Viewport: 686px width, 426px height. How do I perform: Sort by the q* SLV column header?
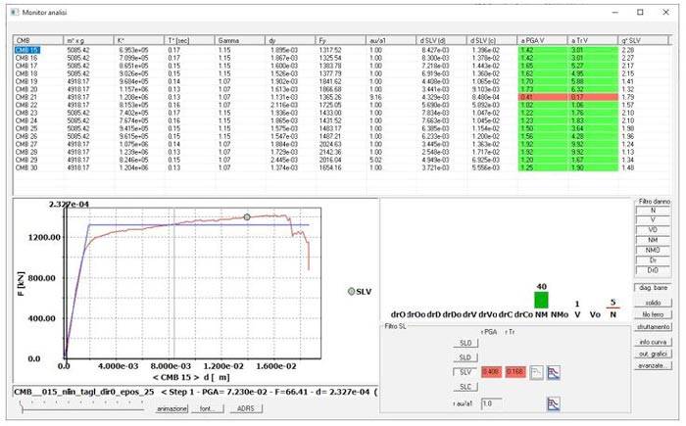[643, 40]
